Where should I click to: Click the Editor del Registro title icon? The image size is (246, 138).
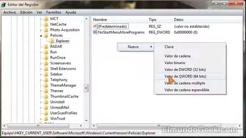point(3,5)
